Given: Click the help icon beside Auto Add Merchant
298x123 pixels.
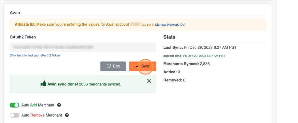Looking at the screenshot, I should click(x=59, y=105).
